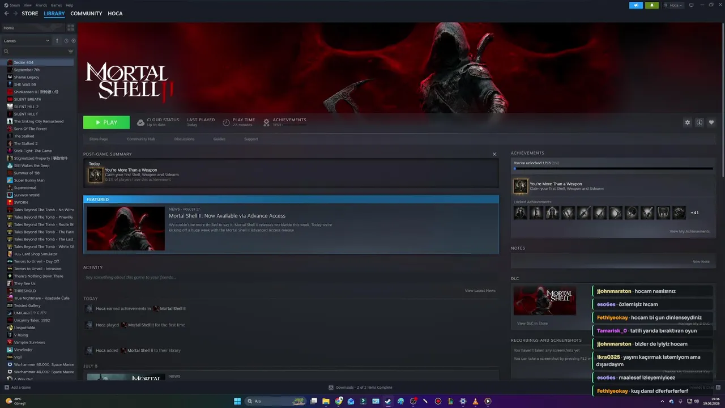
Task: Open the game settings gear icon
Action: click(688, 122)
